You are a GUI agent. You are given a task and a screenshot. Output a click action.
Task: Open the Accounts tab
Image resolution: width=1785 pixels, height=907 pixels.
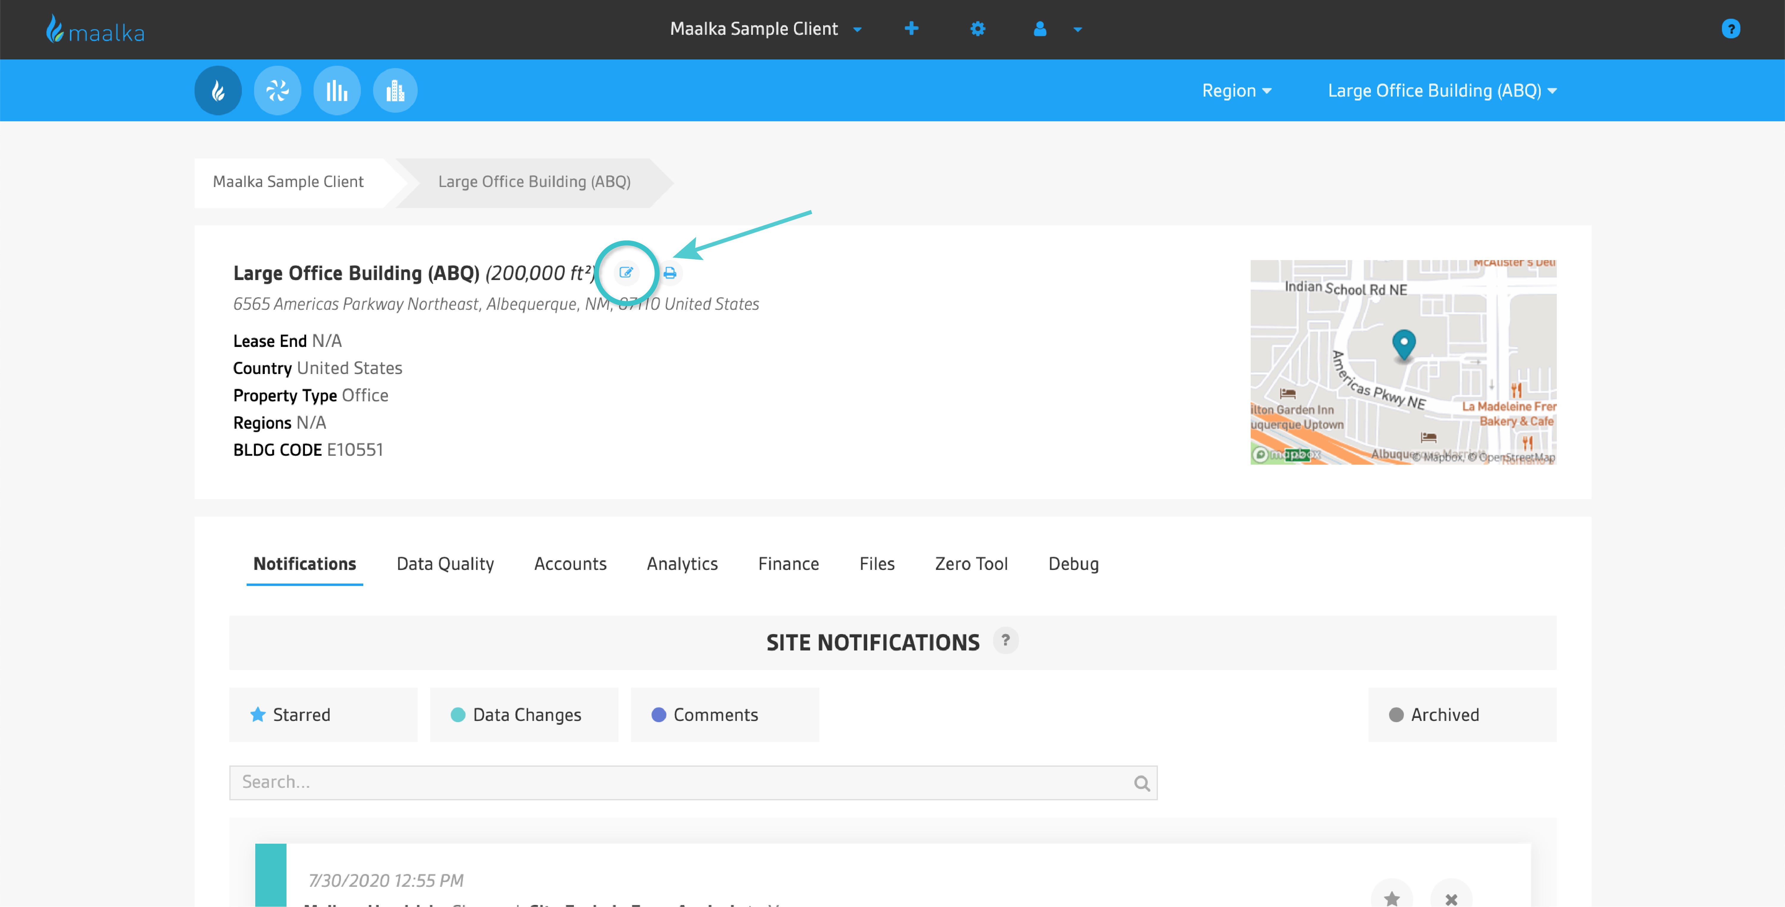pos(570,564)
